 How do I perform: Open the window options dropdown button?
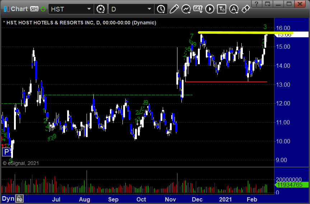click(268, 4)
